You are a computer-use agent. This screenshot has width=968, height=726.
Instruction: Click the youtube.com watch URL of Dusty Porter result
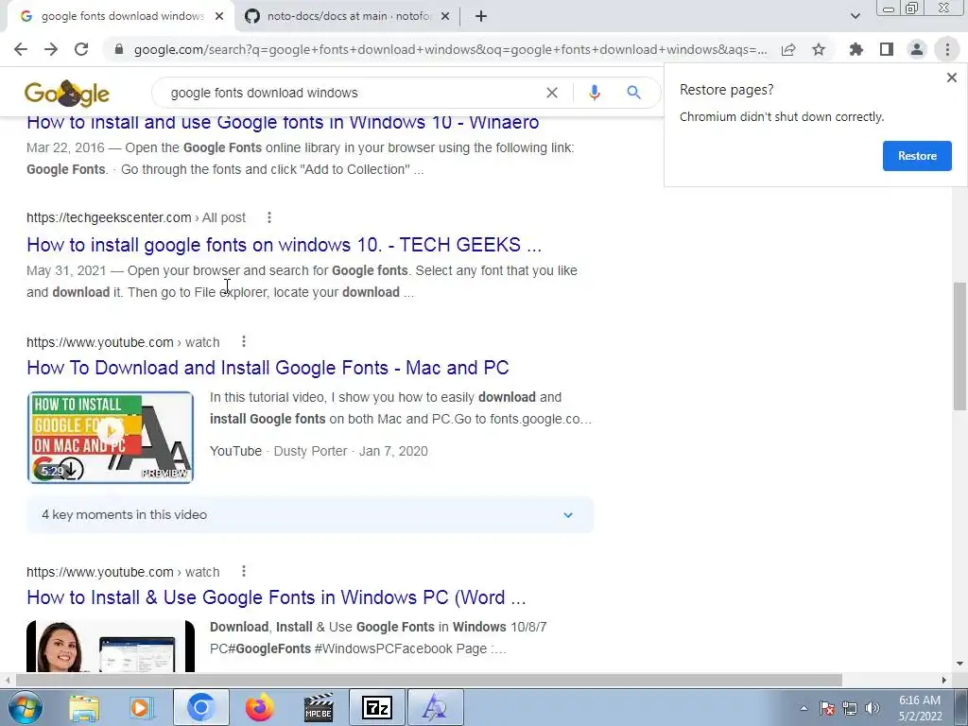pyautogui.click(x=123, y=342)
